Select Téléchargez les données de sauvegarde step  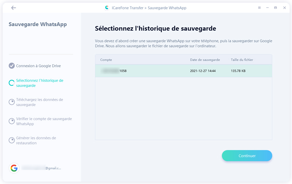40,102
